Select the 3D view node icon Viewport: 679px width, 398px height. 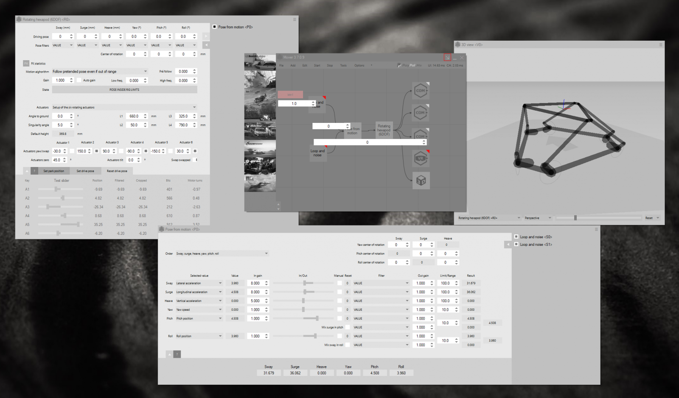tap(421, 181)
